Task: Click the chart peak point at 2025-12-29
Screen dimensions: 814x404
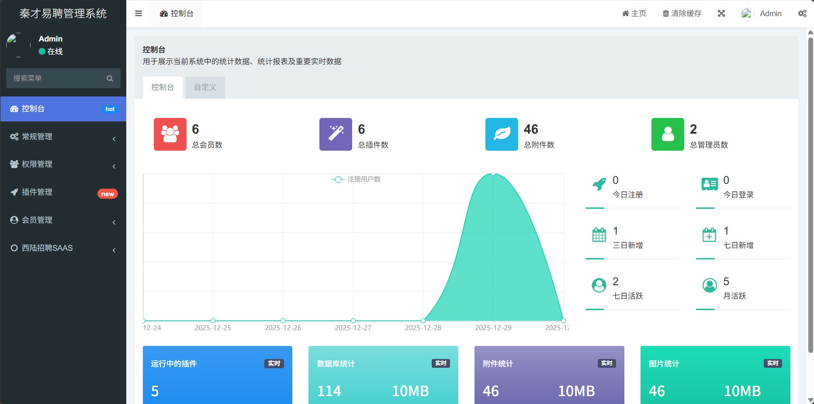Action: tap(493, 174)
